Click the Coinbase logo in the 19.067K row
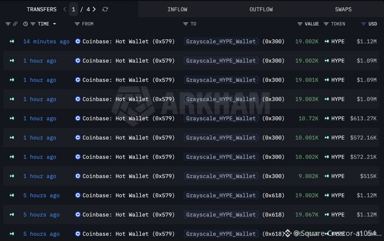The width and height of the screenshot is (384, 241). click(x=78, y=214)
